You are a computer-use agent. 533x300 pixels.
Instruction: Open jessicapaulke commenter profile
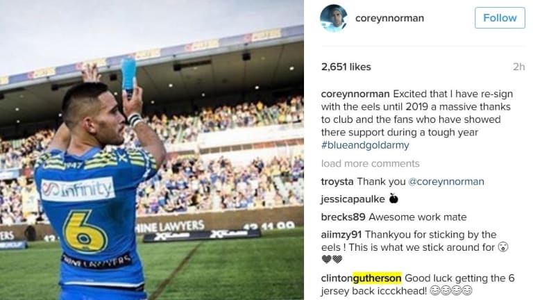353,199
